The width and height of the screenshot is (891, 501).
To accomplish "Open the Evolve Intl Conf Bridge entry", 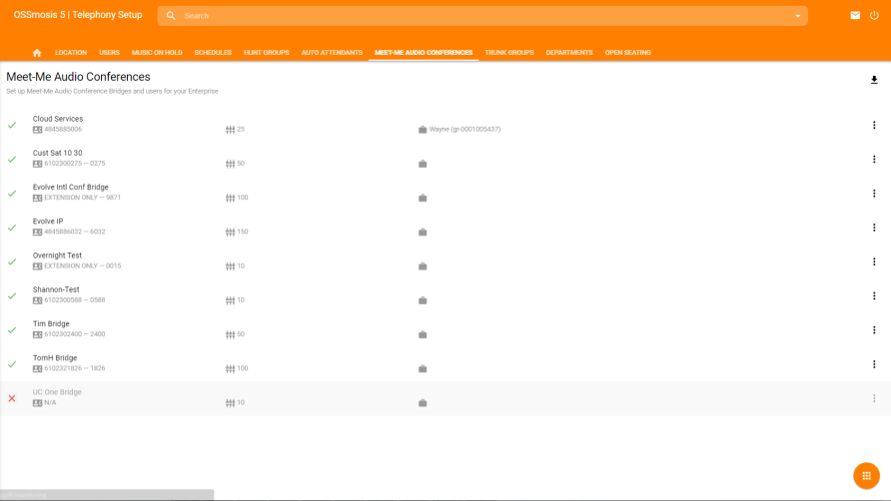I will pos(71,188).
